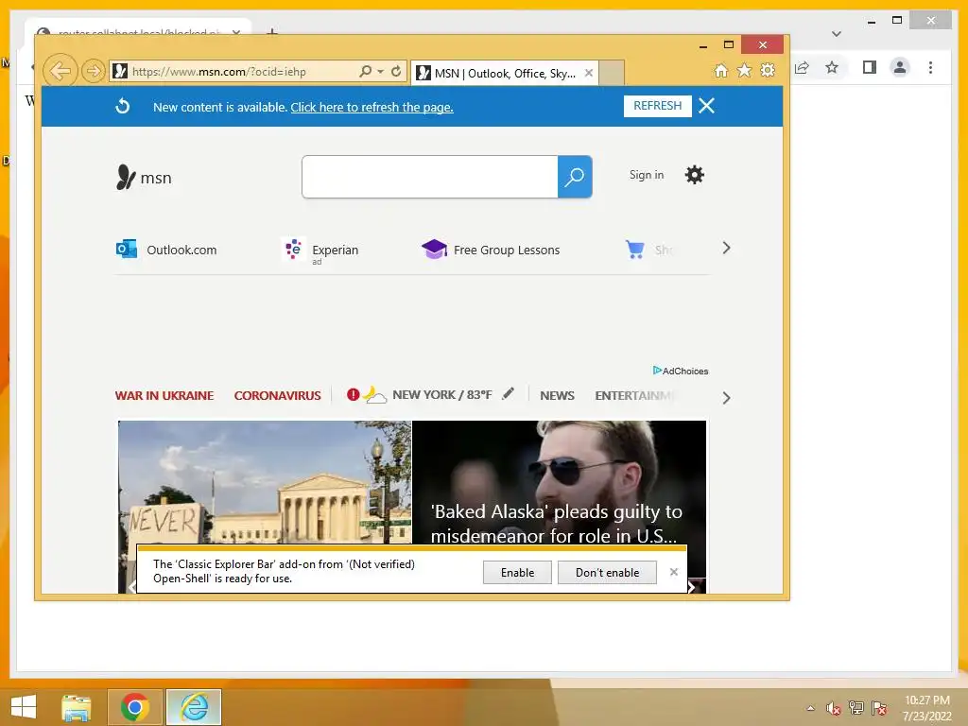Viewport: 968px width, 726px height.
Task: Open Outlook.com shortcut
Action: click(x=166, y=250)
